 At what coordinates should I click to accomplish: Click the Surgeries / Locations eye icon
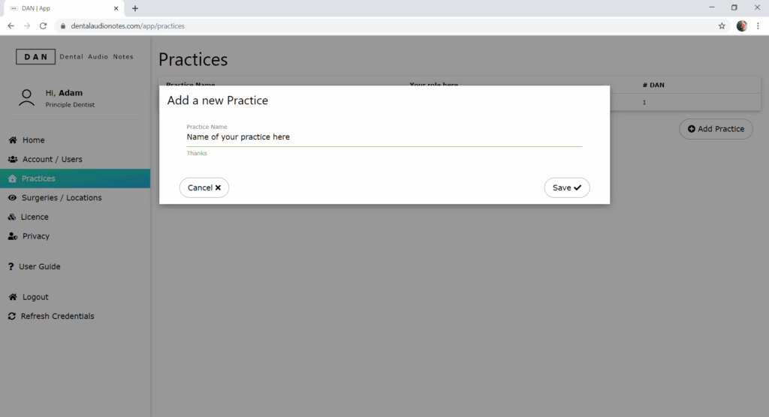click(13, 198)
